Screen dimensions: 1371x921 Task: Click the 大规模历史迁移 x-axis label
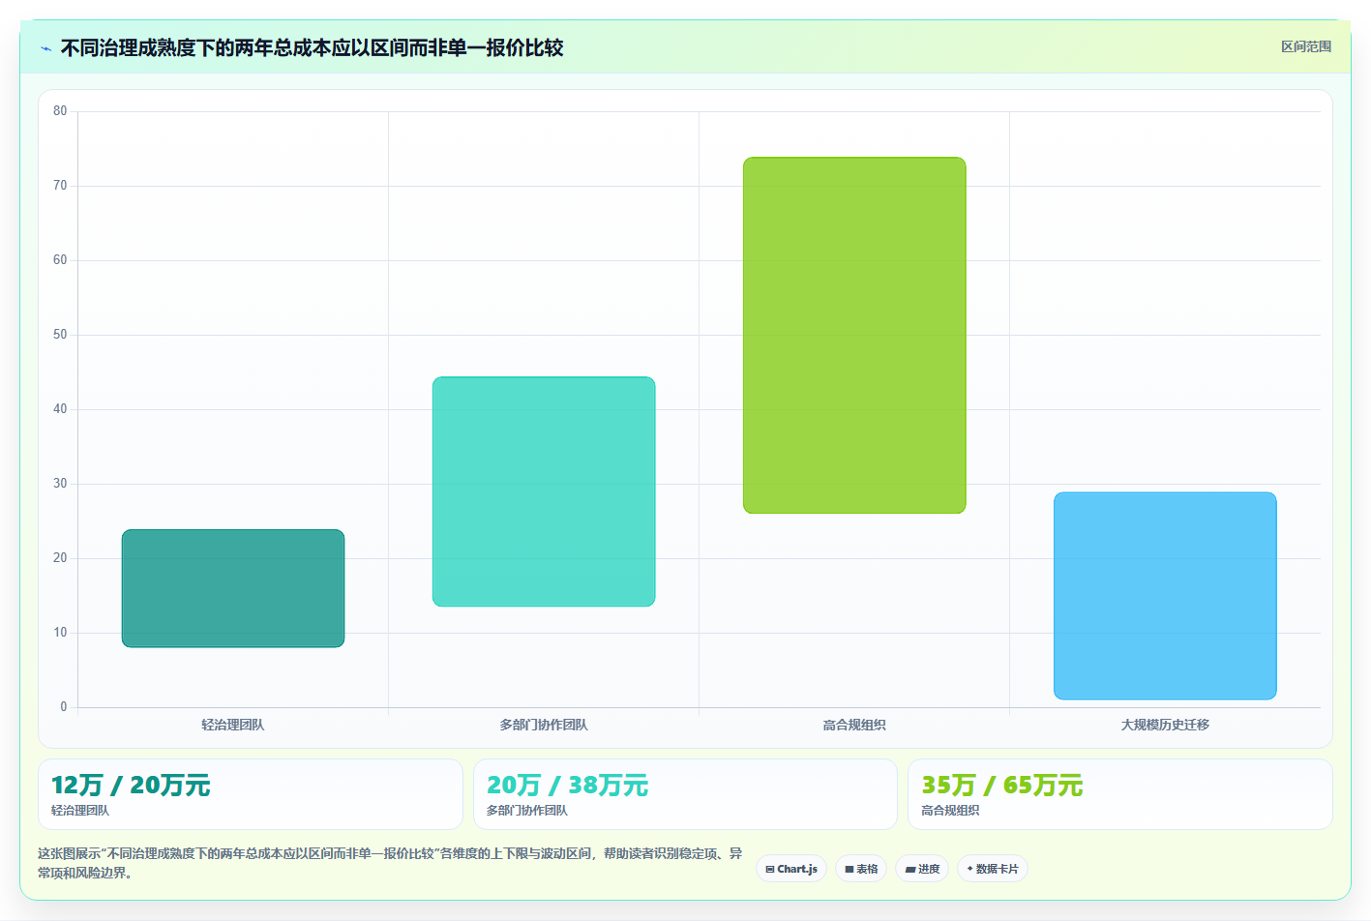click(1165, 725)
